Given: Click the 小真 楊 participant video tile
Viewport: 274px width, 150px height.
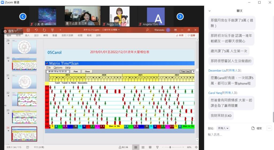Looking at the screenshot, I should click(47, 16).
